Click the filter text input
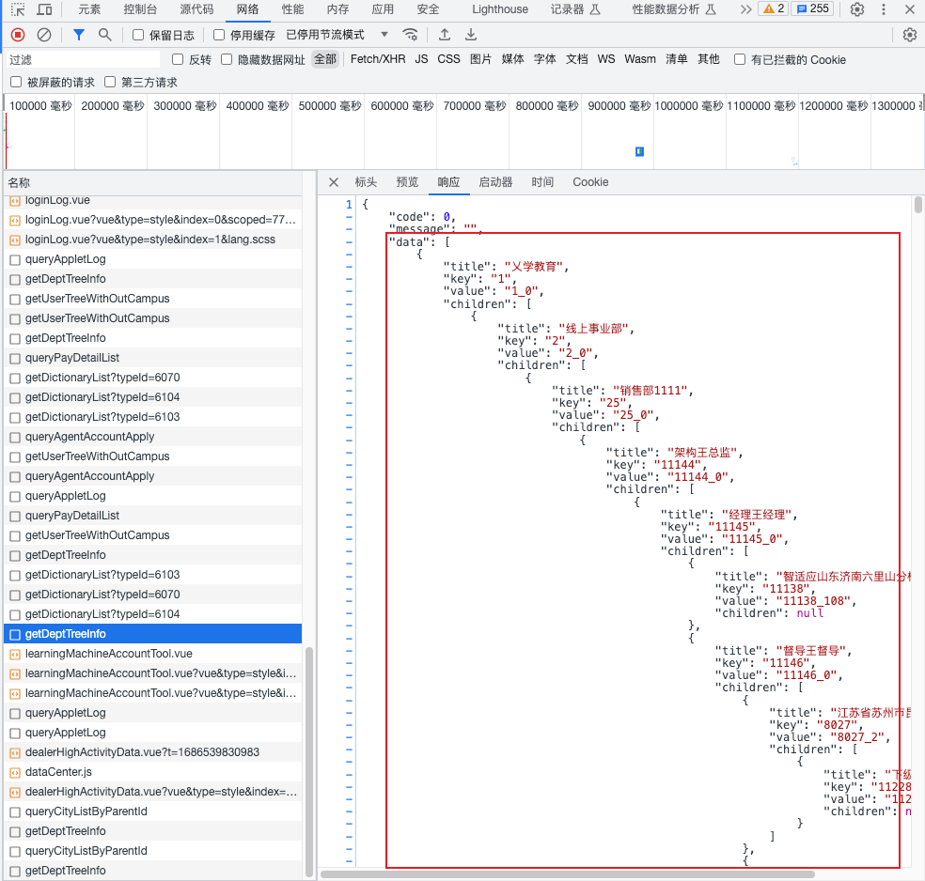 [x=83, y=59]
